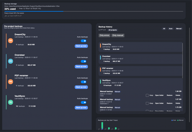
Task: Click the 1.75 GB backup size value
Action: coord(178,107)
